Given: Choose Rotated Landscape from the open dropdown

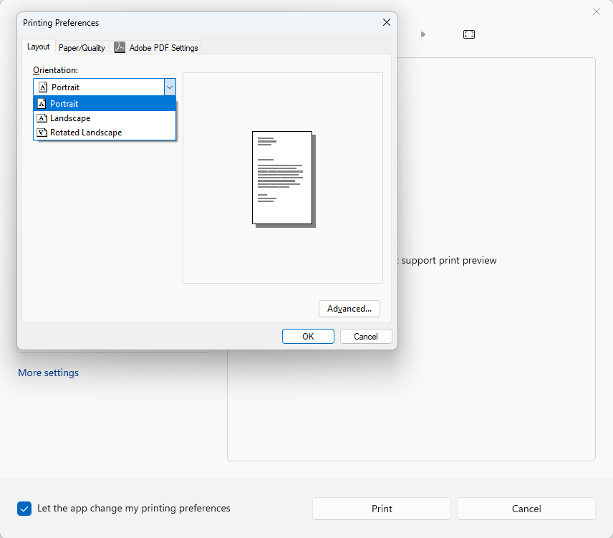Looking at the screenshot, I should click(x=84, y=132).
